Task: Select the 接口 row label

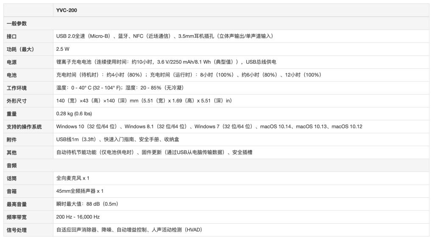Action: pyautogui.click(x=12, y=36)
